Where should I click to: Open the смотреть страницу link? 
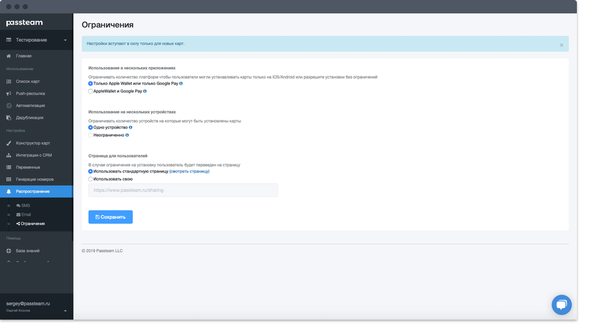[x=189, y=171]
